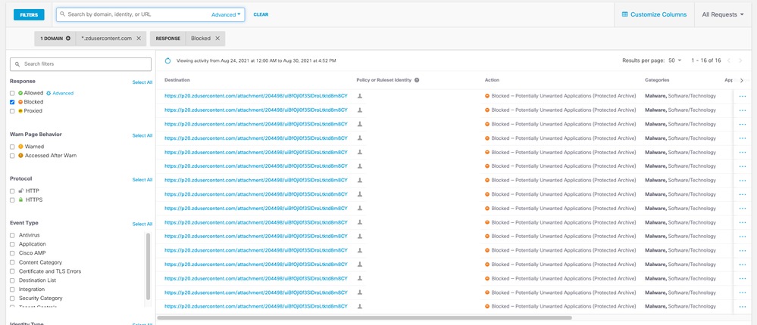
Task: Expand the All Requests dropdown
Action: [722, 14]
